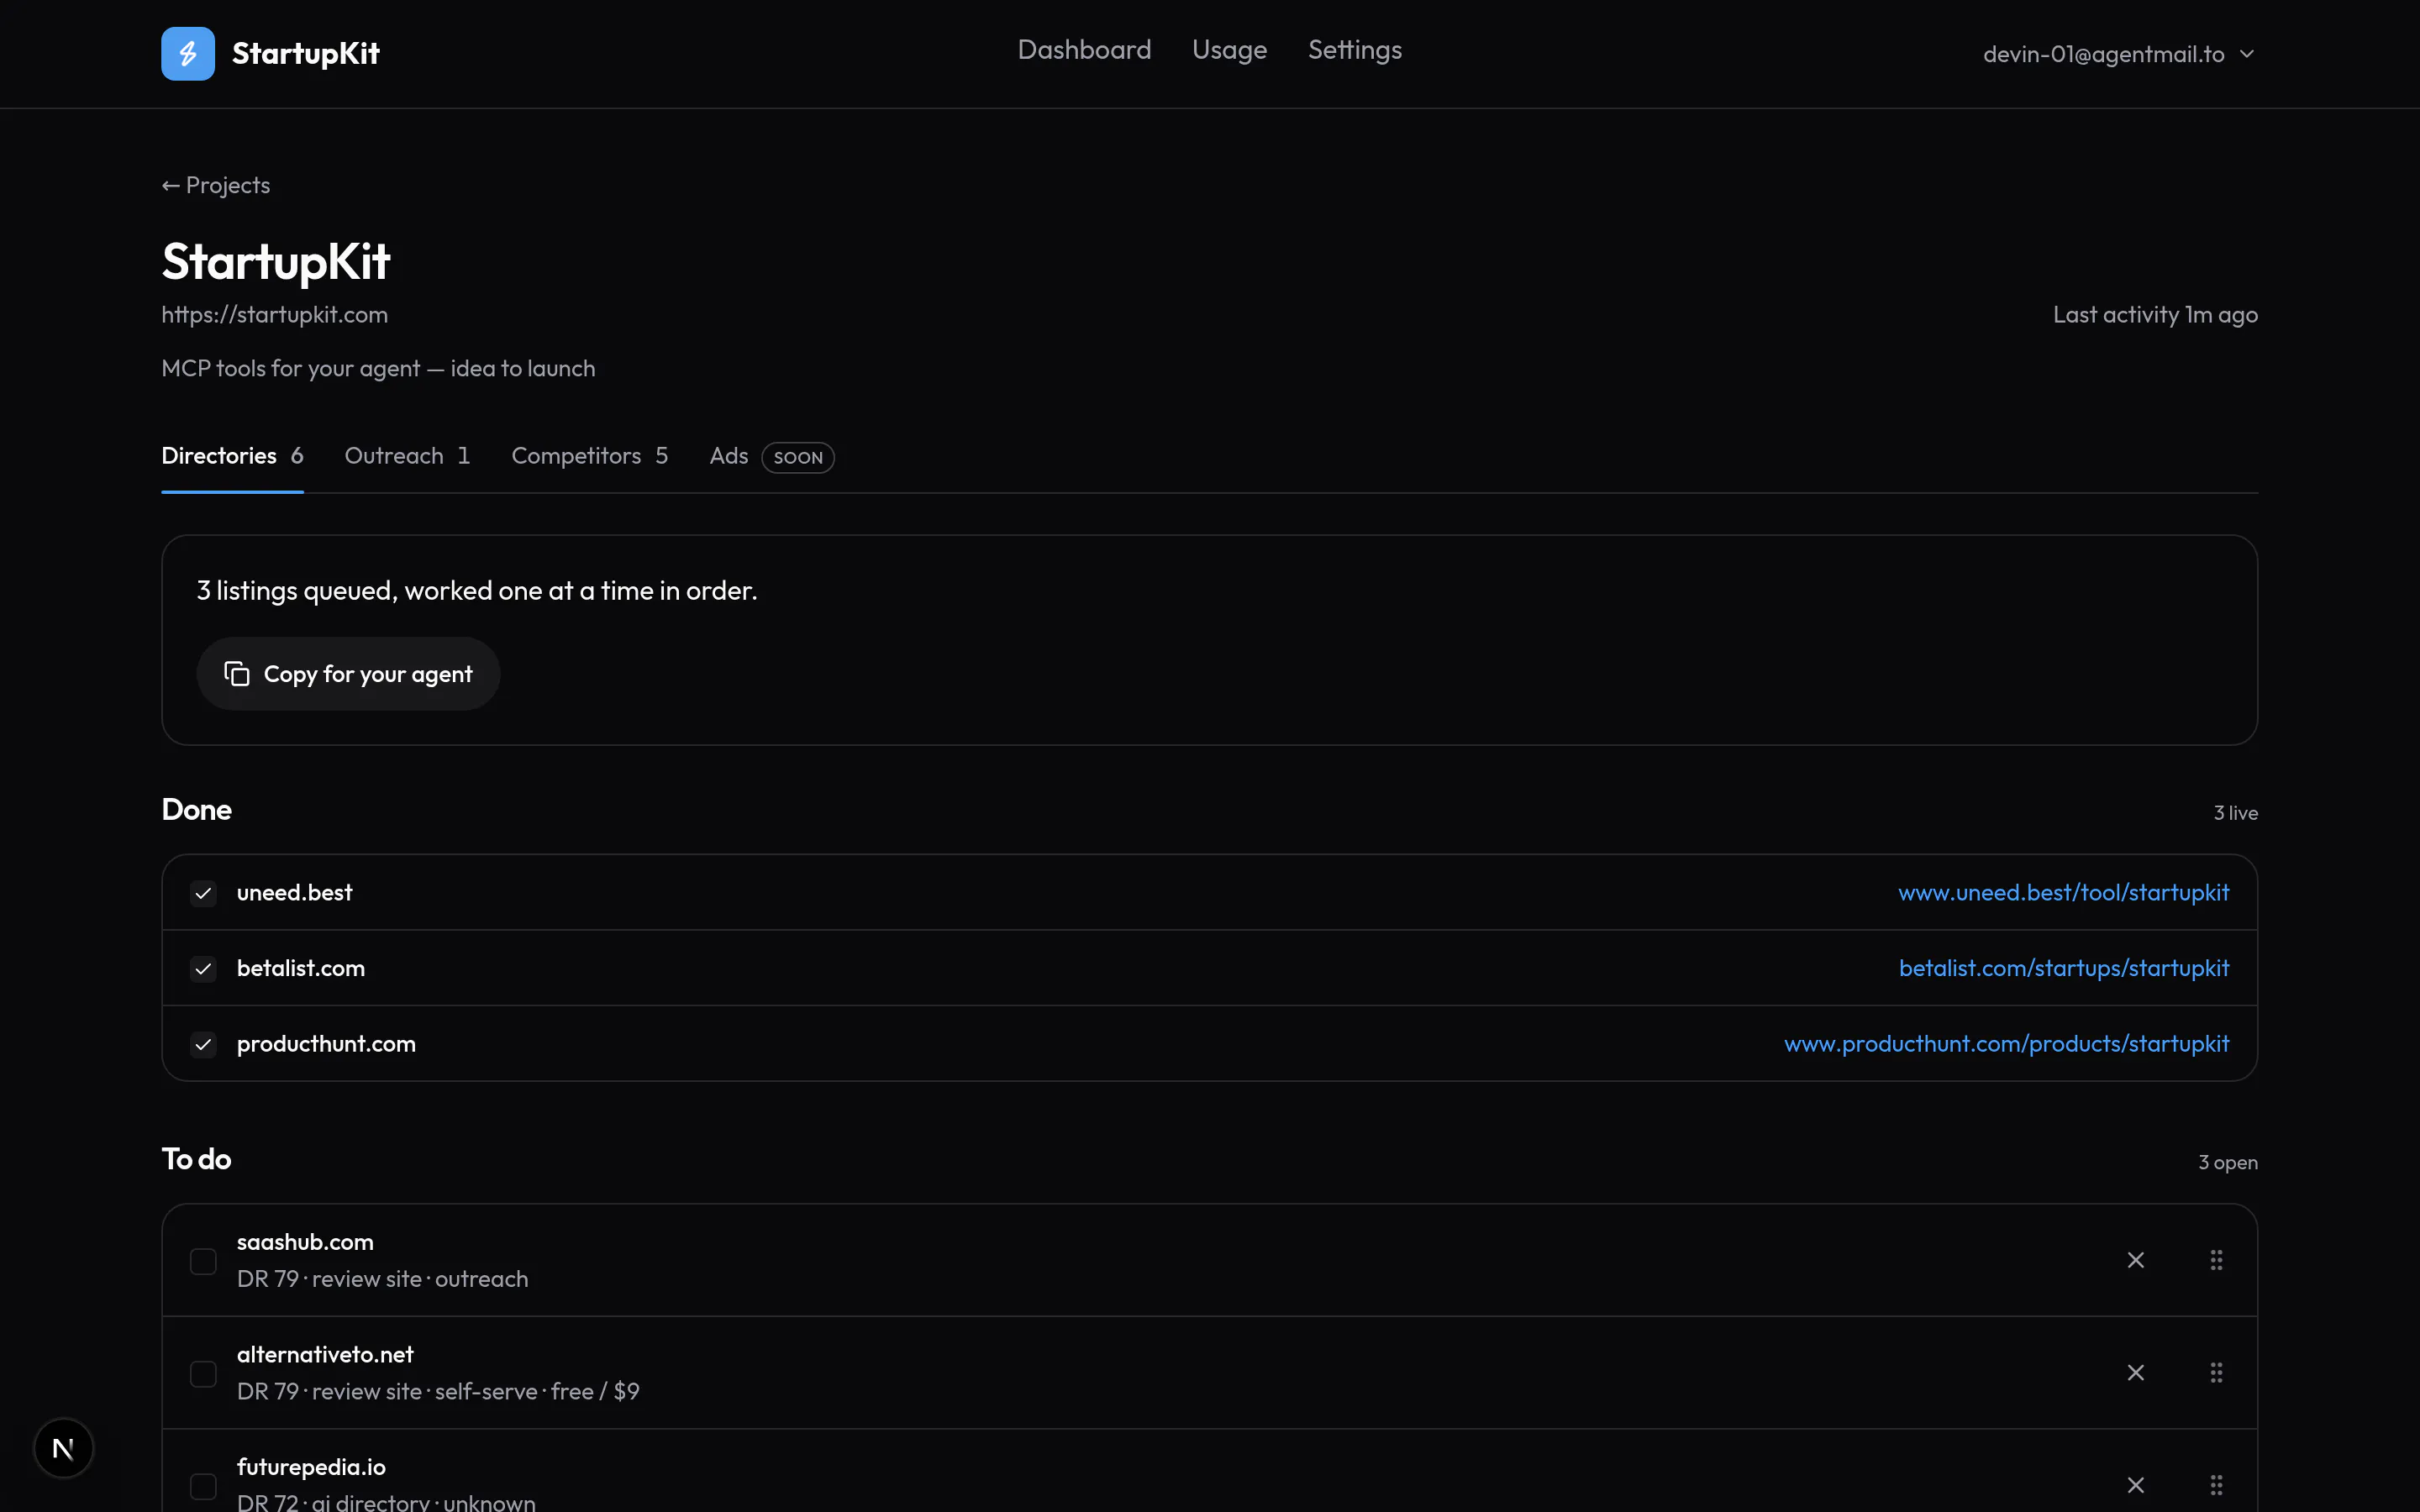
Task: Uncheck the producthunt.com checkbox
Action: pos(203,1045)
